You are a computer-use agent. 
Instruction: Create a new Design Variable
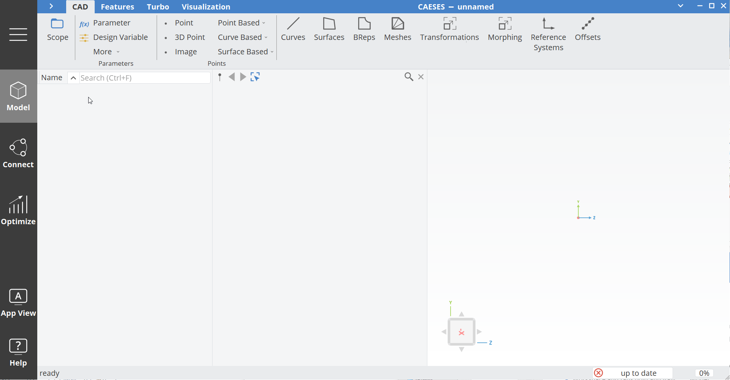click(x=121, y=37)
